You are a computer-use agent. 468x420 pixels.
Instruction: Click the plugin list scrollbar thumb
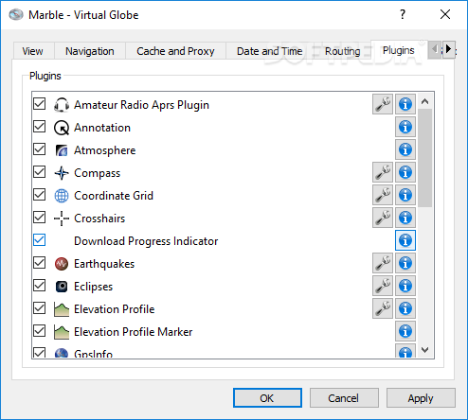point(425,158)
